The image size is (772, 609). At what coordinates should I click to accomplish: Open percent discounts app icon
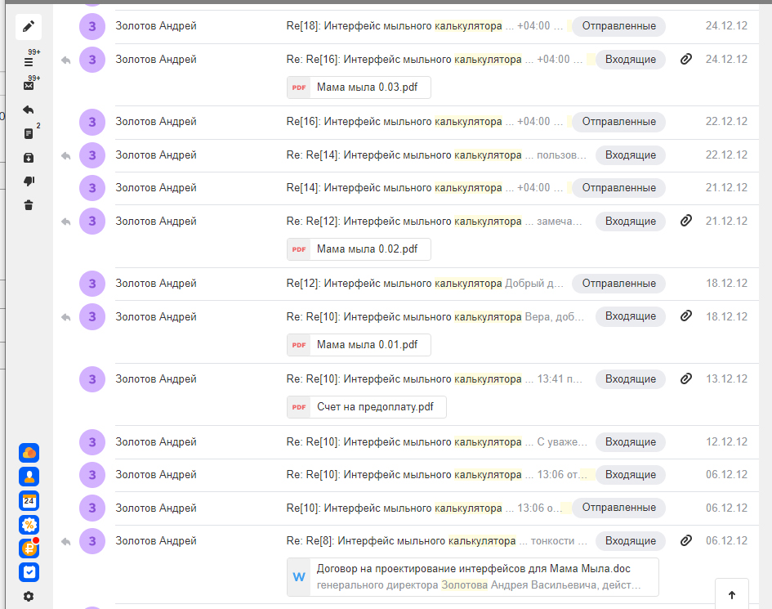(29, 525)
